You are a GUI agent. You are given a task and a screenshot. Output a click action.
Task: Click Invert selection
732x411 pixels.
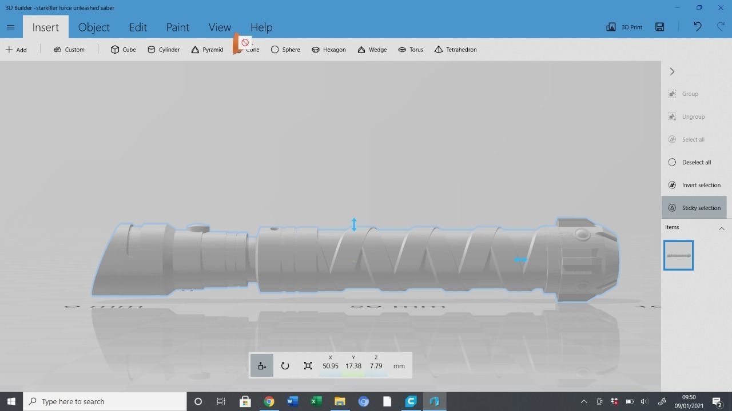(694, 185)
